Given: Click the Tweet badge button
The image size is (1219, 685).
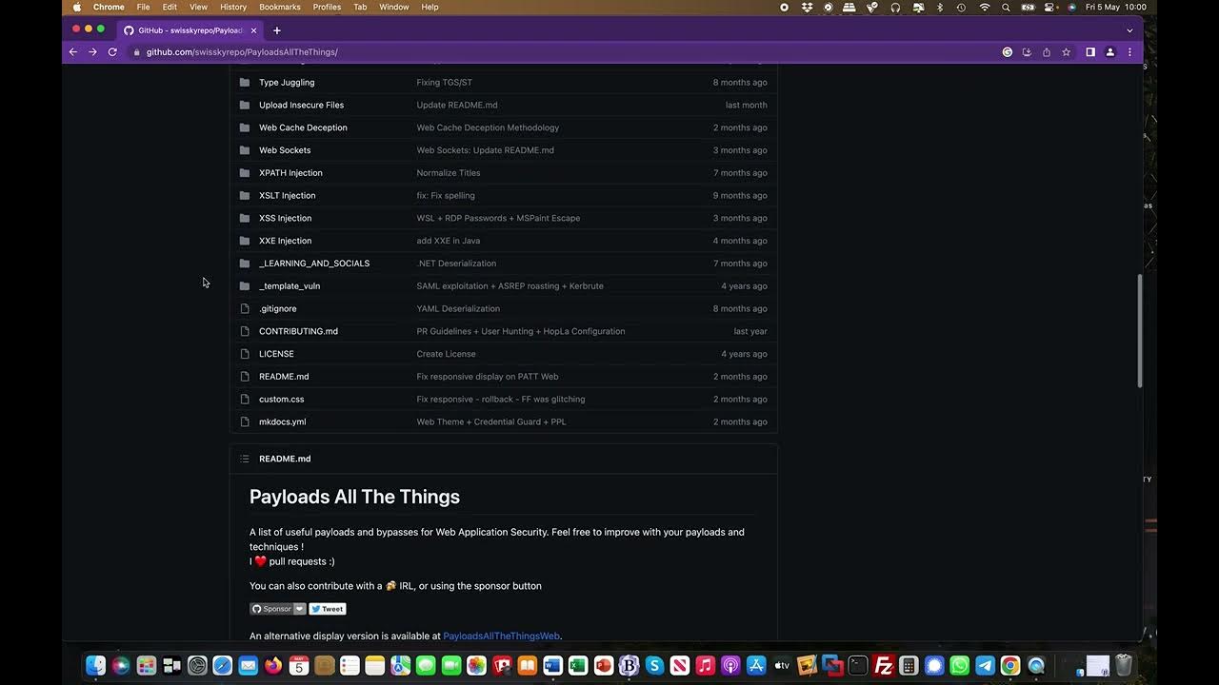Looking at the screenshot, I should pos(328,609).
